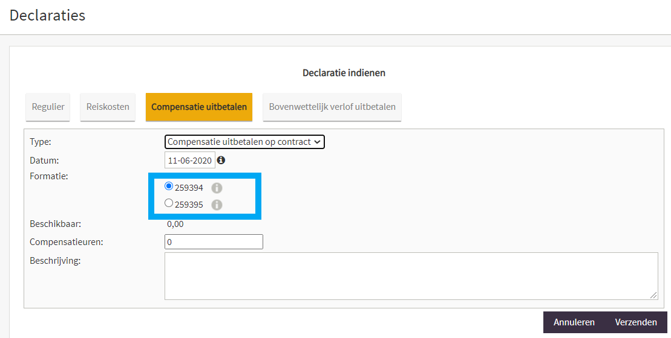Click the Declaraties page heading
The width and height of the screenshot is (671, 338).
coord(48,15)
